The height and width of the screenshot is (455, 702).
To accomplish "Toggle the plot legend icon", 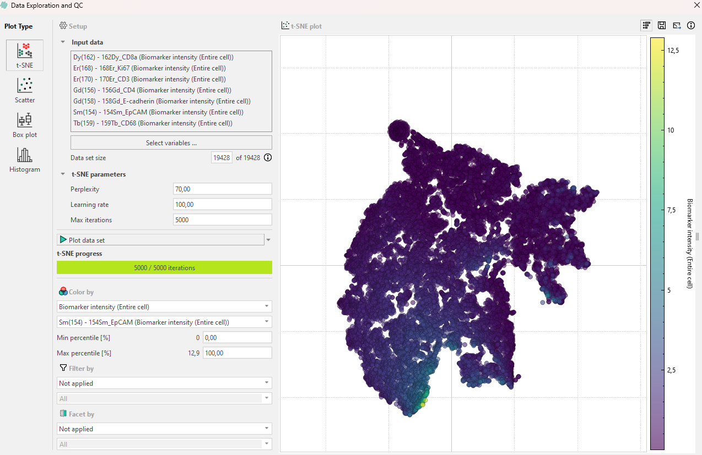I will point(646,25).
